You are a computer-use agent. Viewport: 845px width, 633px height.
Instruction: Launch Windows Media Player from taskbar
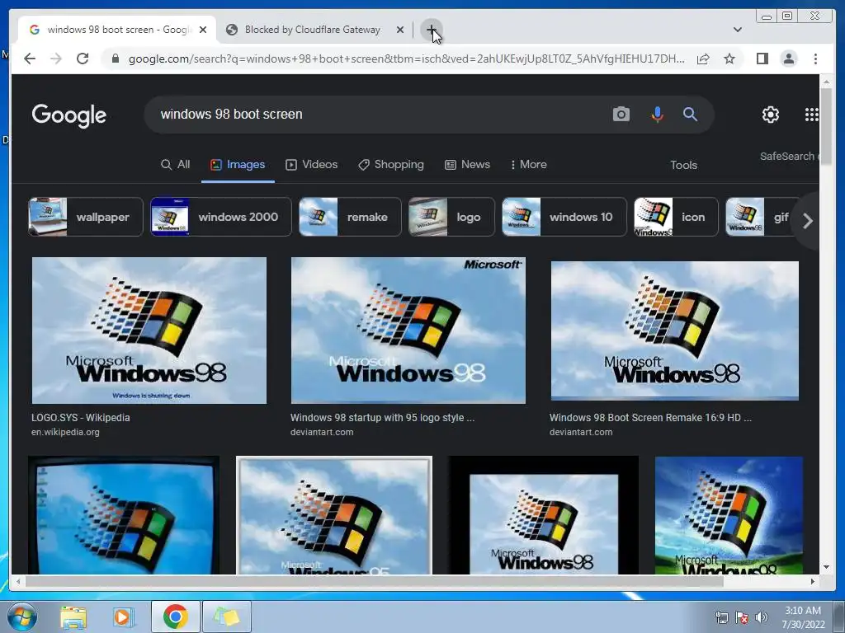tap(123, 617)
